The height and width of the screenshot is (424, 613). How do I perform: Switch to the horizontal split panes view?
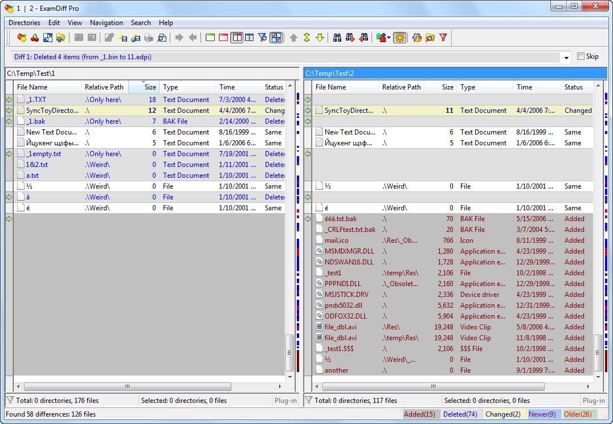click(250, 38)
